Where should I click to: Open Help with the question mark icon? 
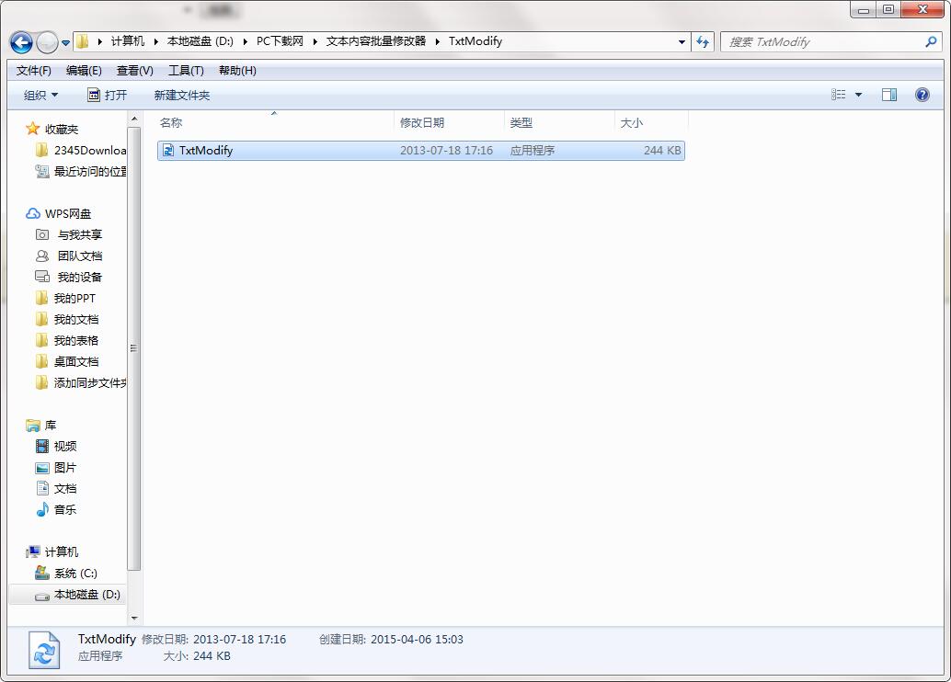pyautogui.click(x=922, y=95)
